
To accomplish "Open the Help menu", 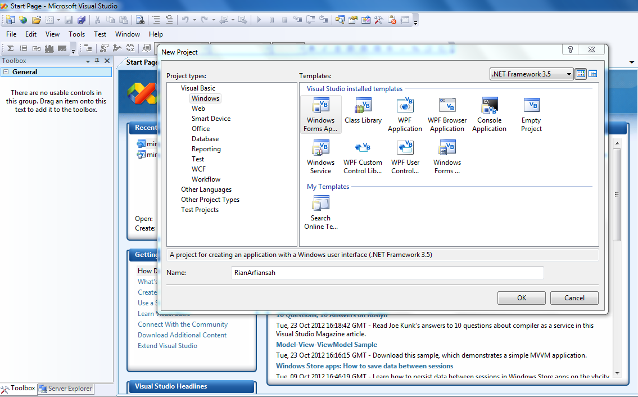I will click(x=156, y=34).
